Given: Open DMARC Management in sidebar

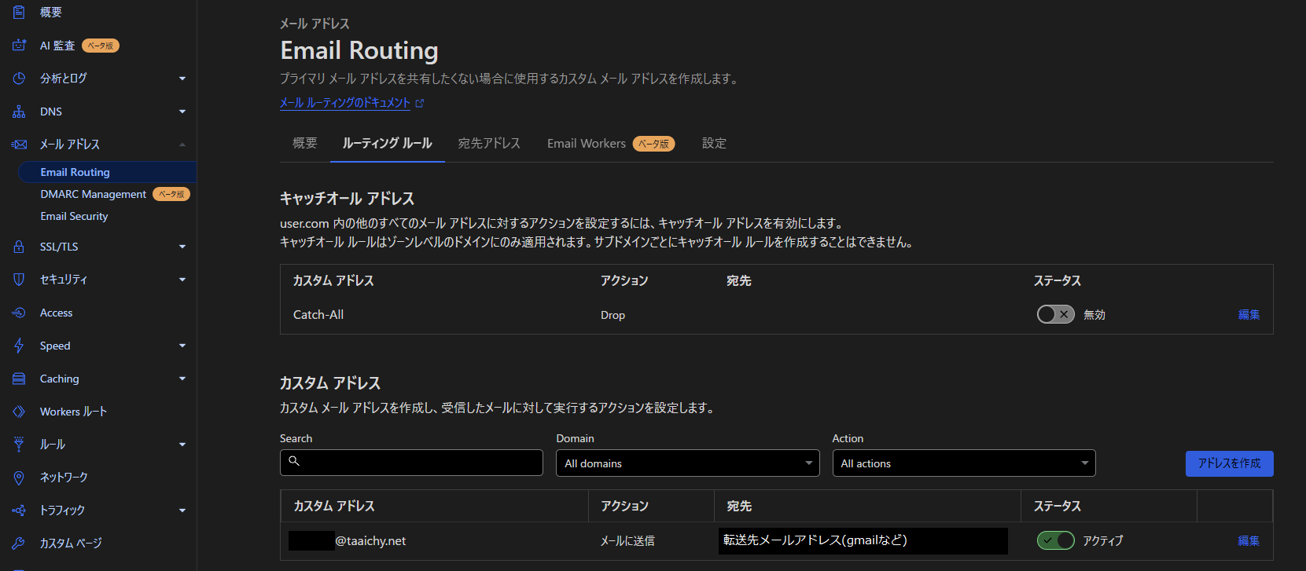Looking at the screenshot, I should click(x=93, y=194).
